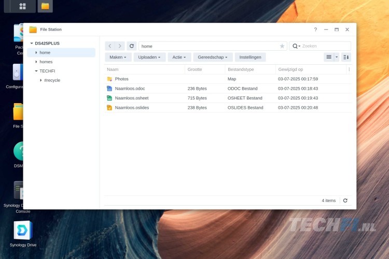This screenshot has width=389, height=259.
Task: Collapse the DS425PLUS tree node
Action: tap(32, 44)
